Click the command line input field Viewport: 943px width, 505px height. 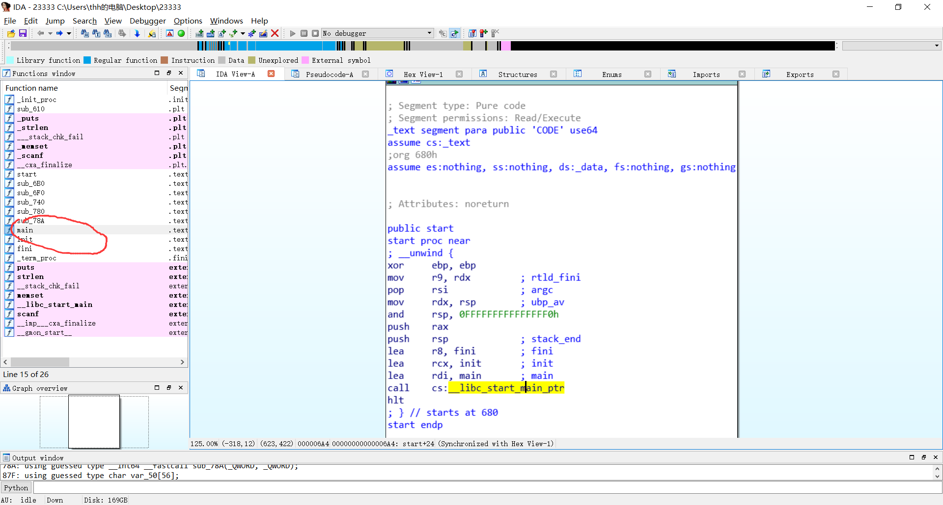pyautogui.click(x=487, y=488)
